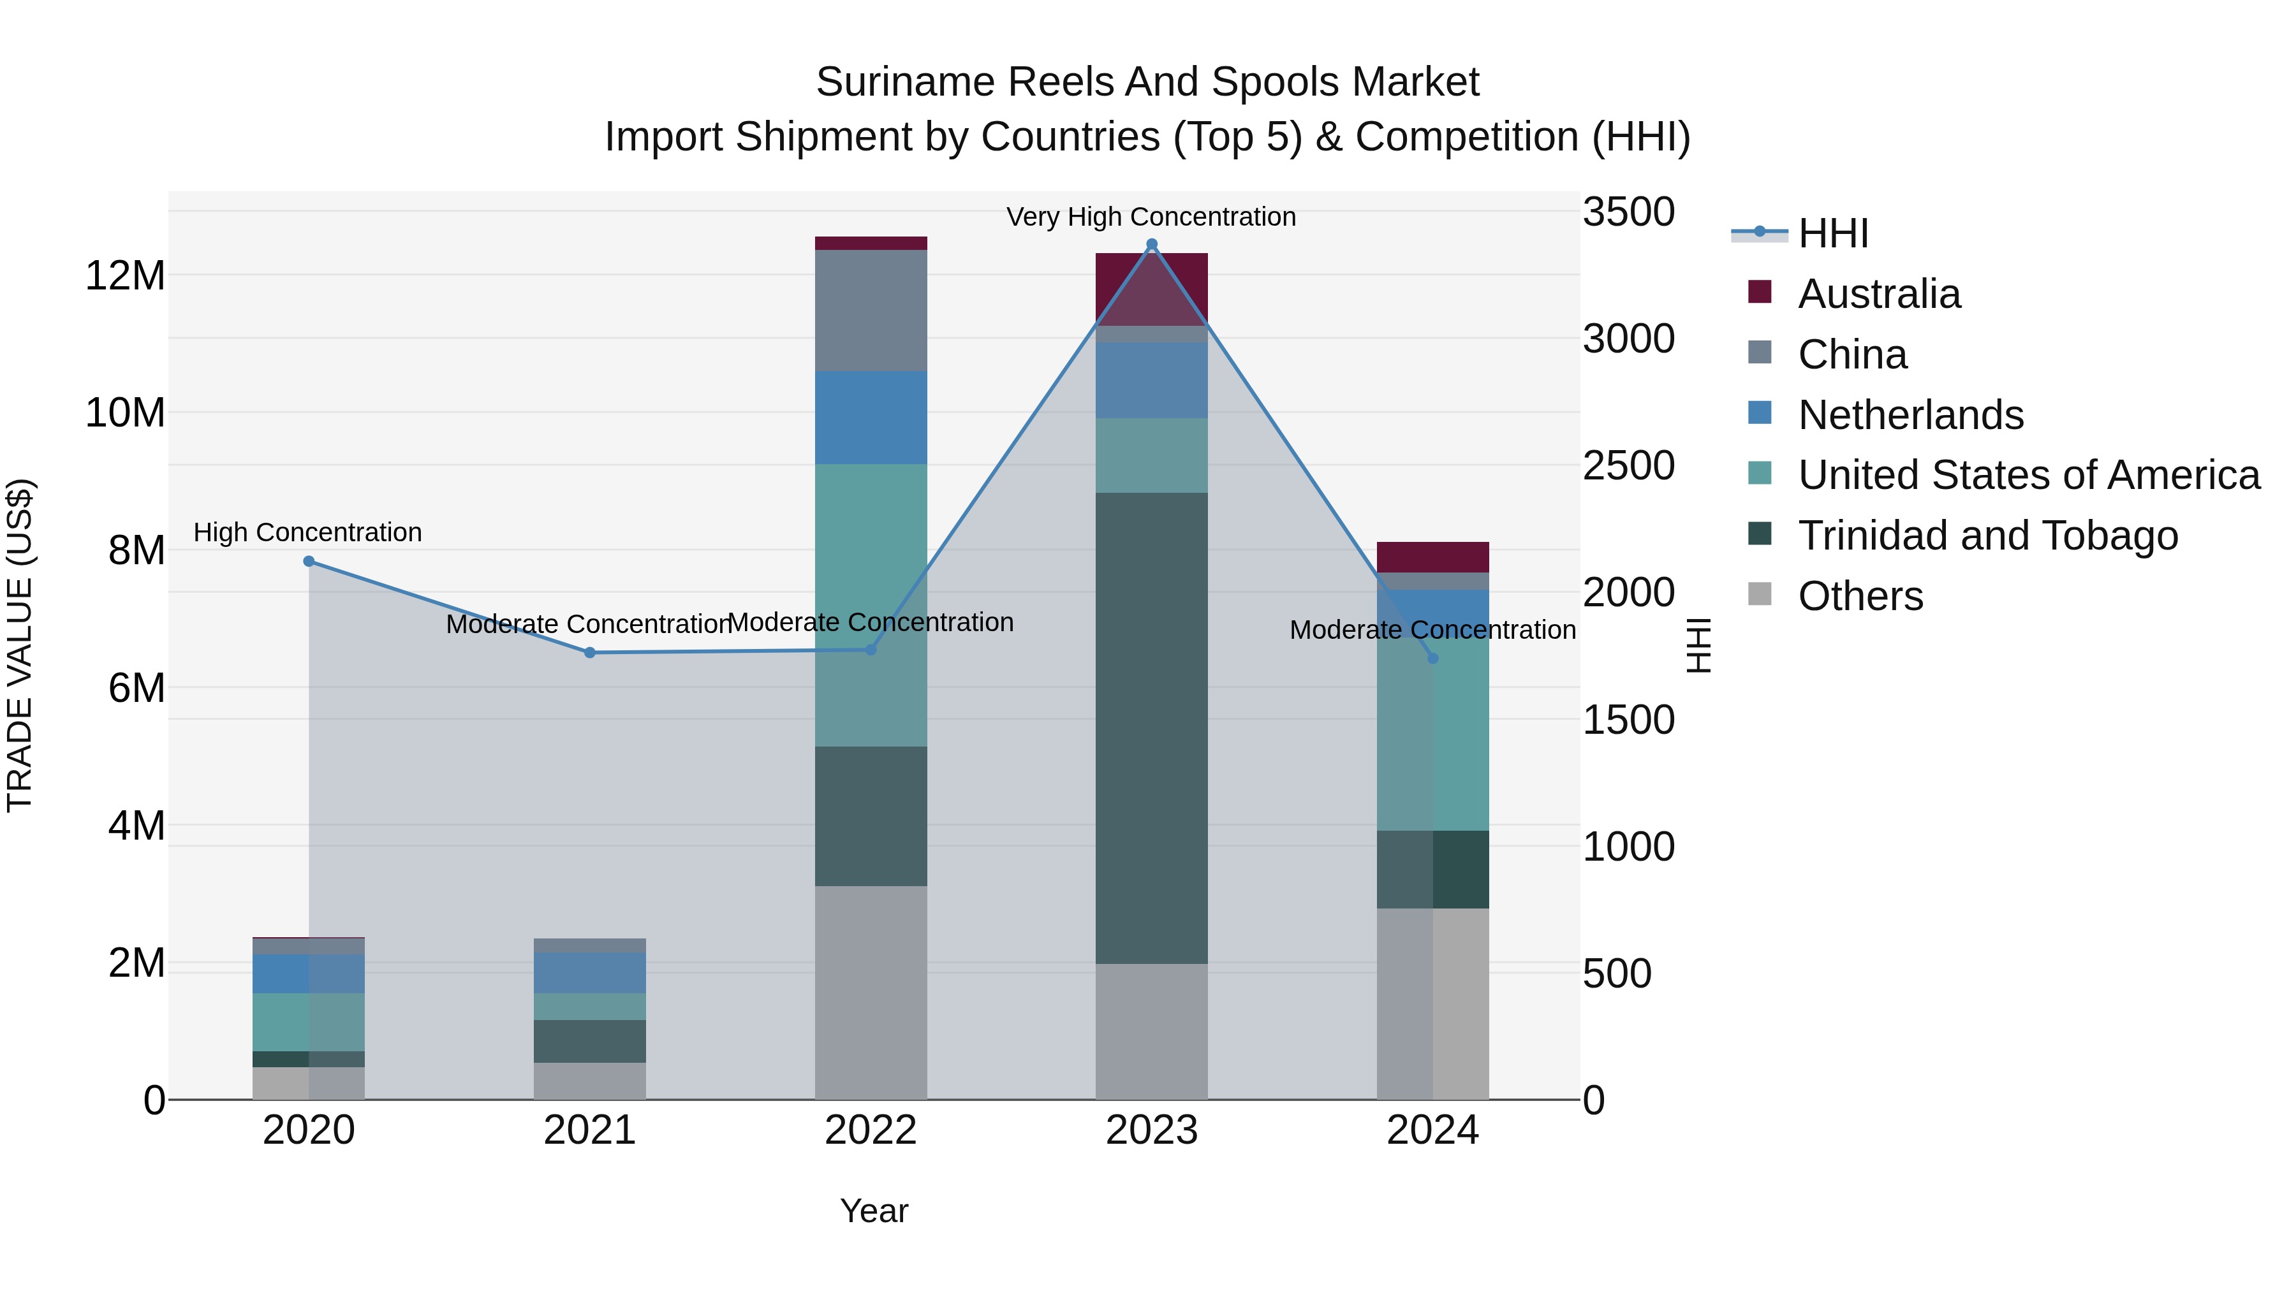The height and width of the screenshot is (1291, 2296).
Task: Select the 2021 HHI data point
Action: [x=589, y=653]
